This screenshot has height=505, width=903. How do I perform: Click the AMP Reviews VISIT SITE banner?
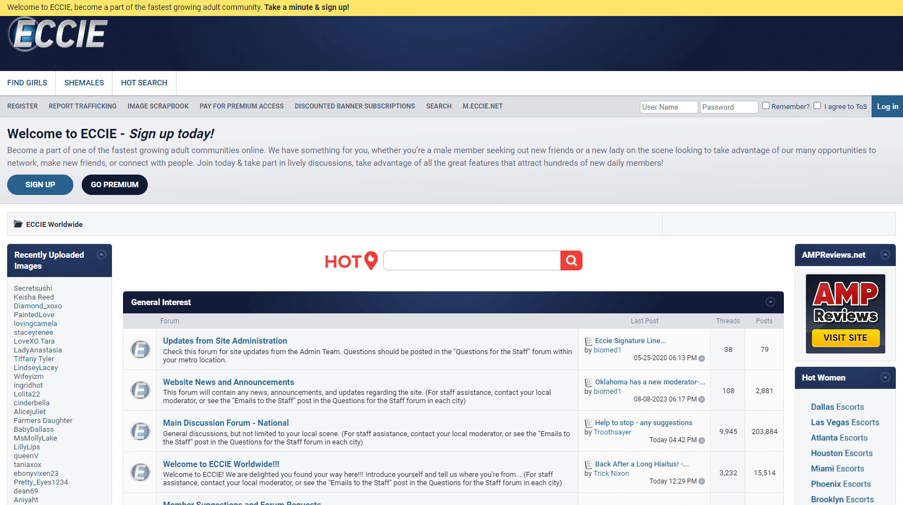(846, 313)
